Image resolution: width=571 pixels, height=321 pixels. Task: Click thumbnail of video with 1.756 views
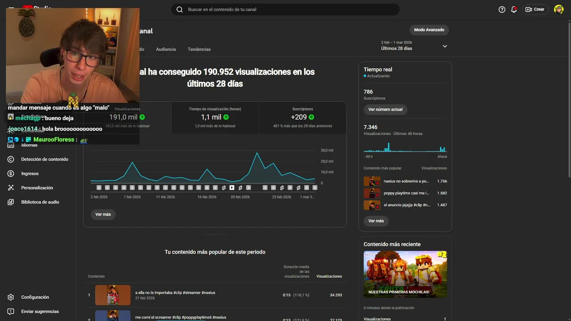372,181
